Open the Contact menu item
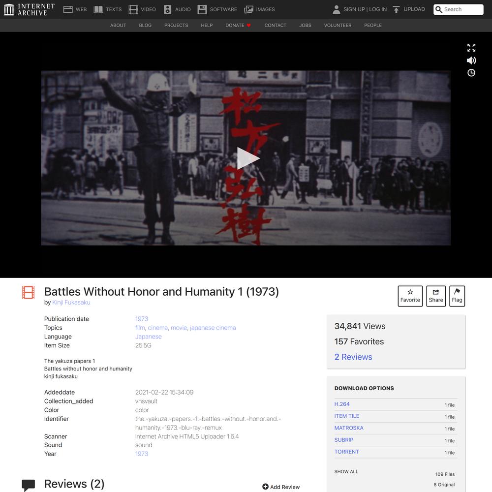This screenshot has height=492, width=492. click(x=276, y=26)
